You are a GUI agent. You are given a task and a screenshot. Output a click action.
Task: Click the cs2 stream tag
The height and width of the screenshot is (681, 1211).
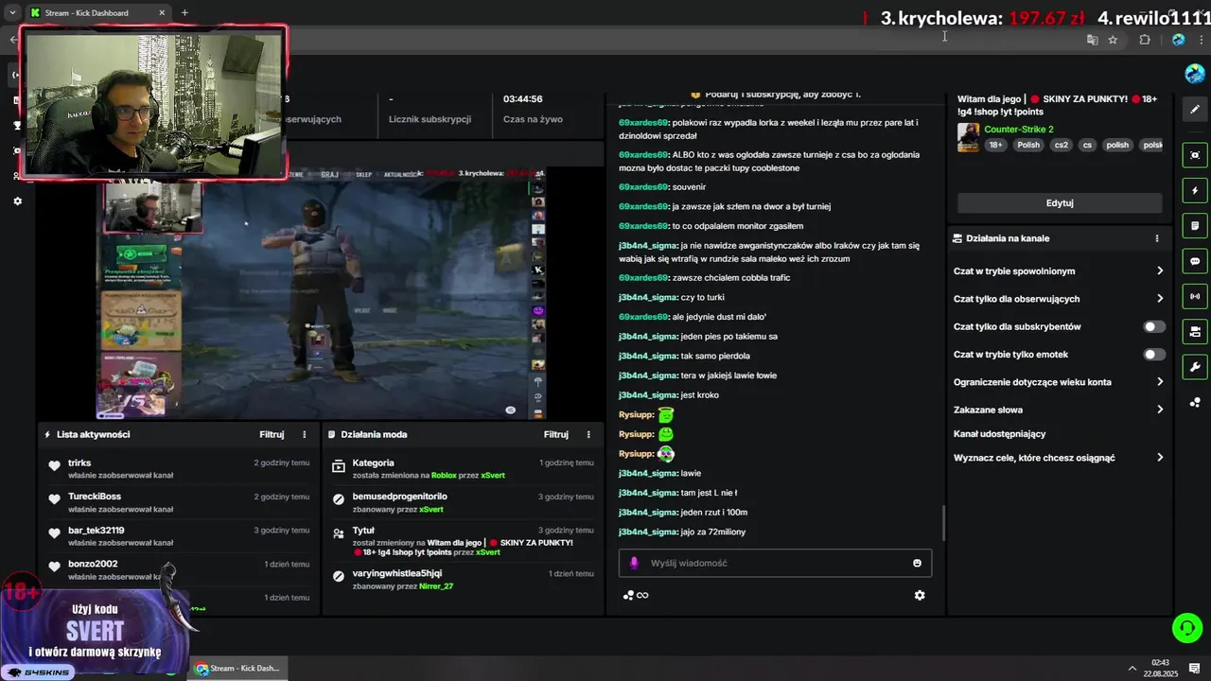(1061, 145)
